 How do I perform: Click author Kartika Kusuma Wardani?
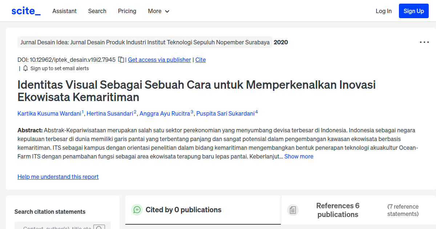coord(49,113)
